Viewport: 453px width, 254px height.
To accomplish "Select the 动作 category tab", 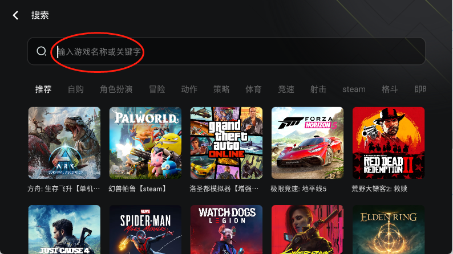I will pos(189,89).
